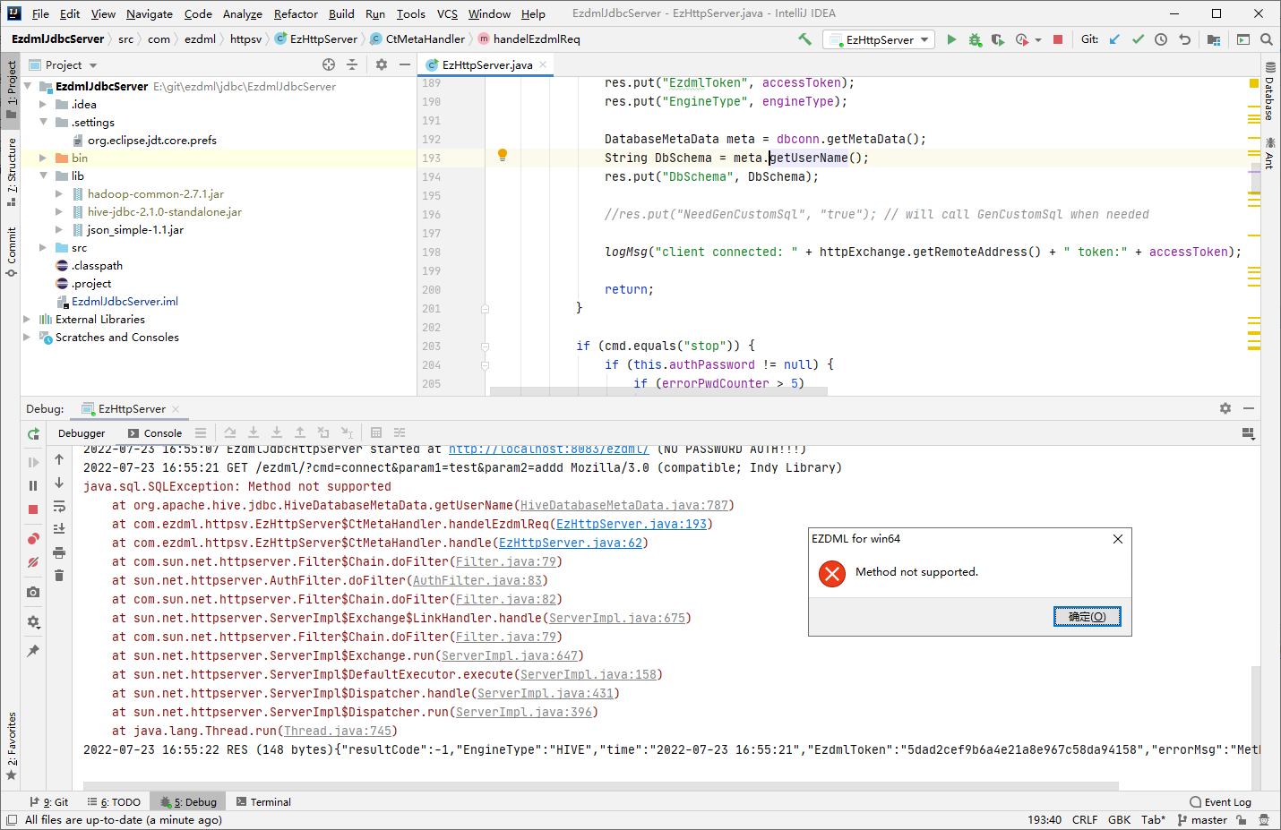
Task: Print console output with printer icon
Action: point(59,552)
